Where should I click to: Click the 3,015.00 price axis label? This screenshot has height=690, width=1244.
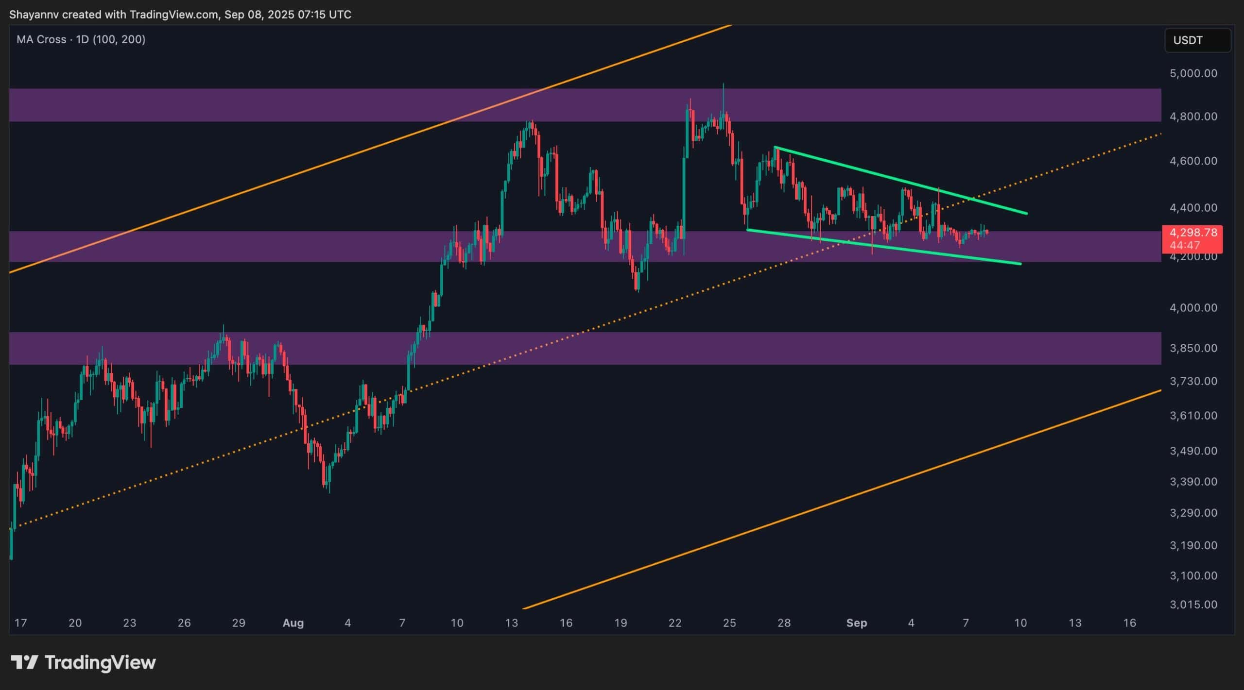1193,605
